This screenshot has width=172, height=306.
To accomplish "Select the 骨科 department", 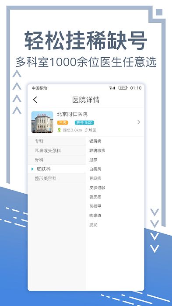I will point(57,160).
